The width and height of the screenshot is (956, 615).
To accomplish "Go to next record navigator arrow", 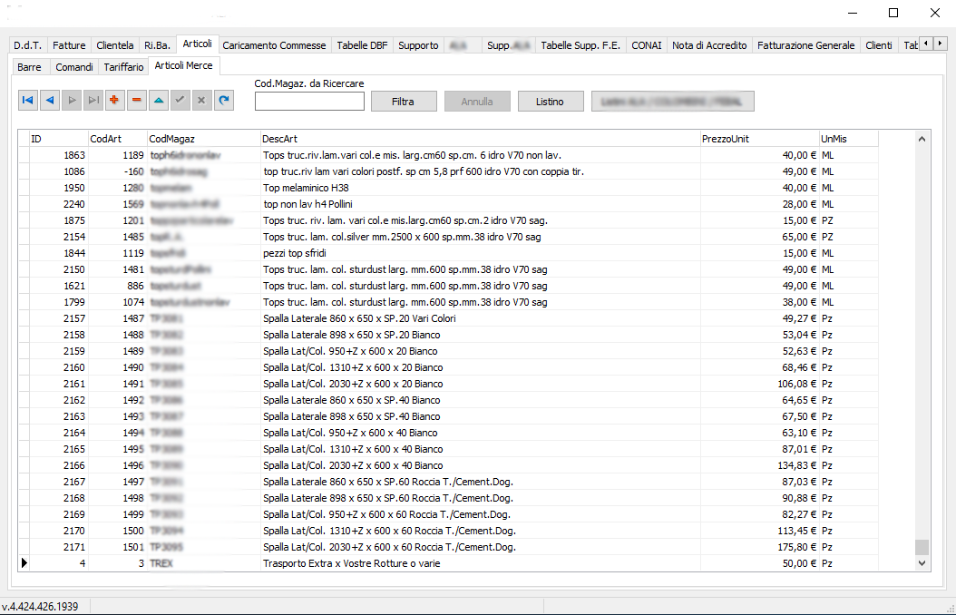I will point(72,100).
